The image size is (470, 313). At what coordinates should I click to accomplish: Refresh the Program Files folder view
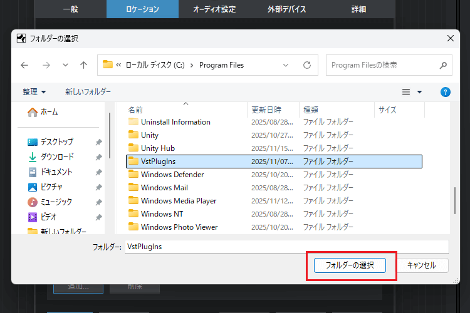pyautogui.click(x=307, y=65)
